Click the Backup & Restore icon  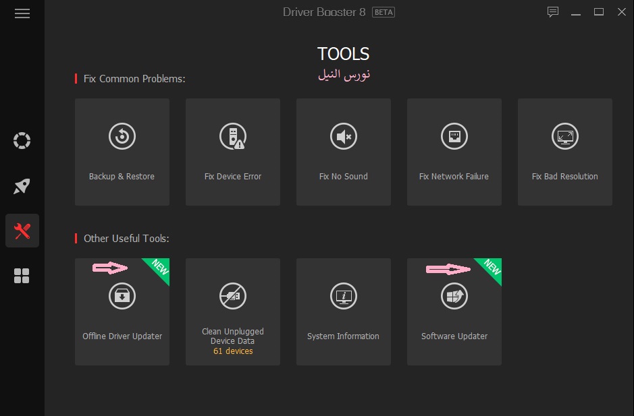coord(122,137)
